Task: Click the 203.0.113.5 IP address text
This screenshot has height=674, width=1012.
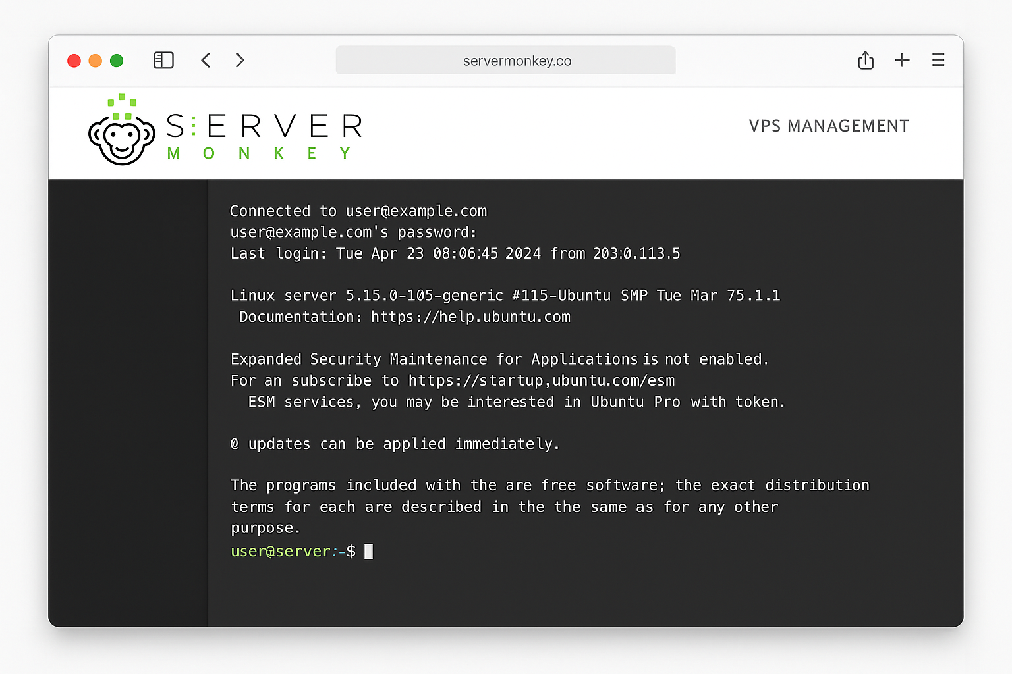Action: [x=636, y=253]
